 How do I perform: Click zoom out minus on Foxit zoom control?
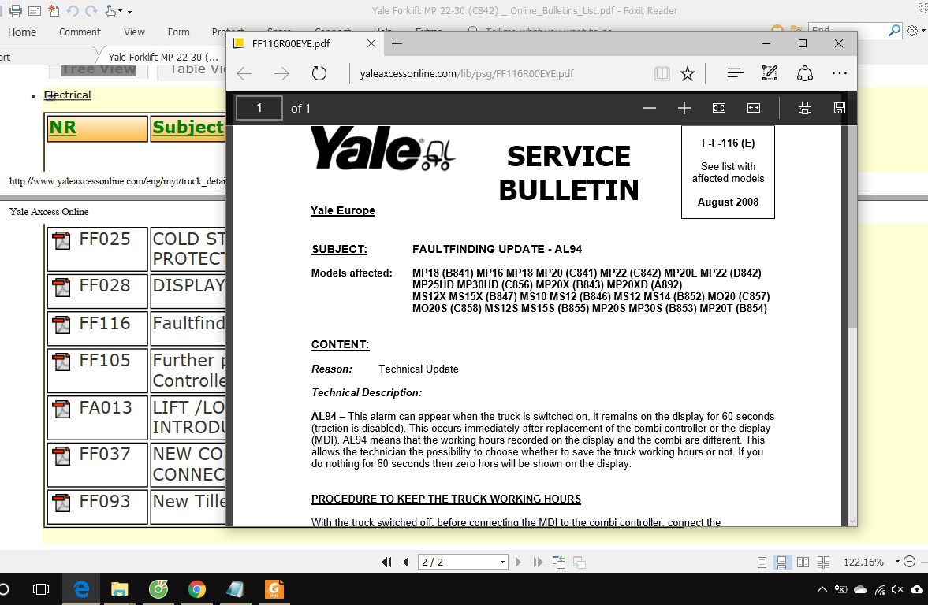pos(910,562)
